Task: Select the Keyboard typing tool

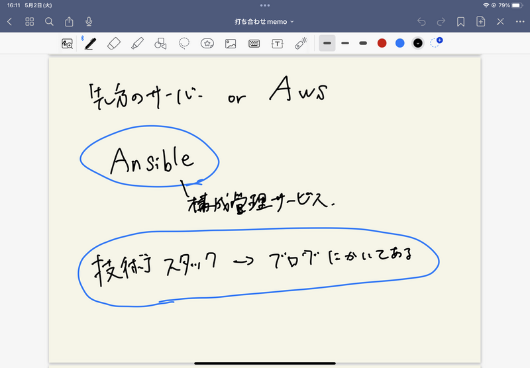Action: [254, 44]
